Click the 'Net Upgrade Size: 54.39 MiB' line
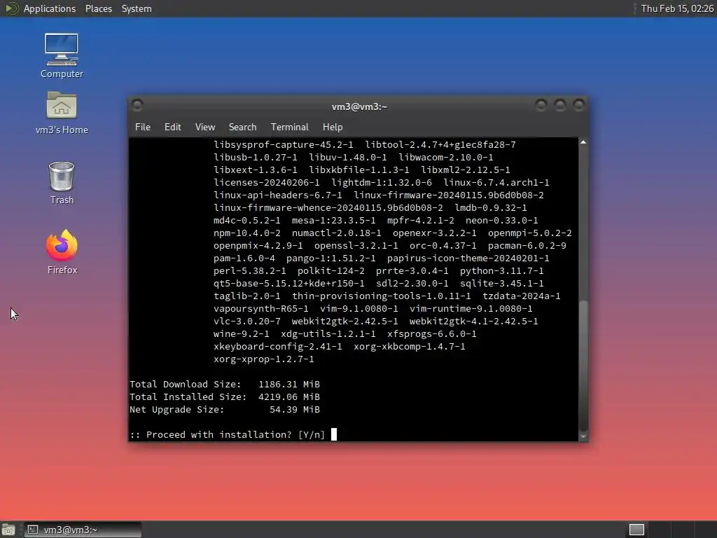 (225, 409)
